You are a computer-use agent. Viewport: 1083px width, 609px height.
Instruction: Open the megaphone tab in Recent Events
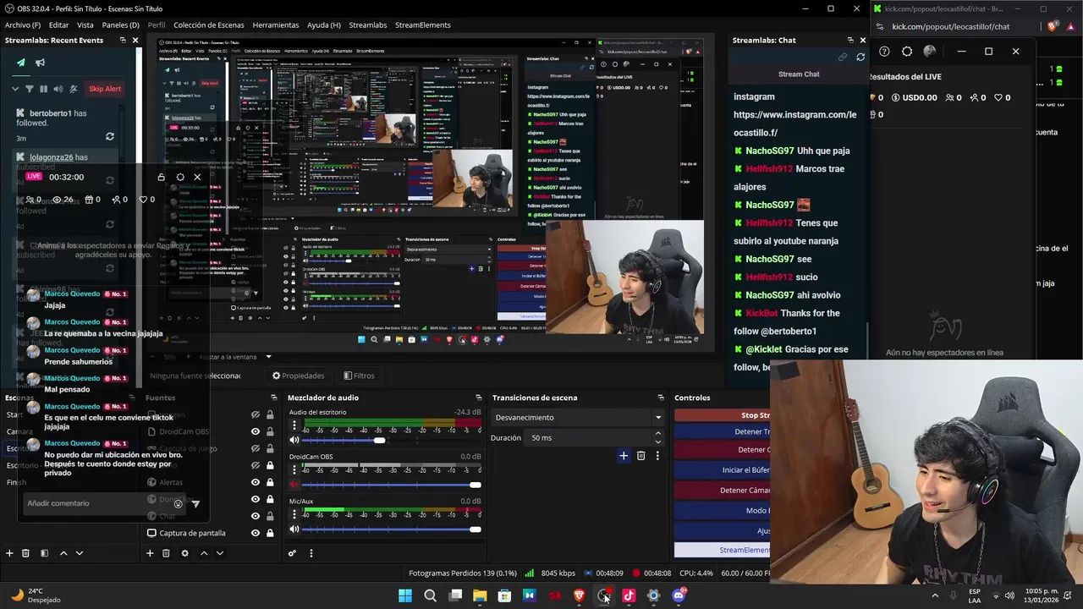point(40,63)
